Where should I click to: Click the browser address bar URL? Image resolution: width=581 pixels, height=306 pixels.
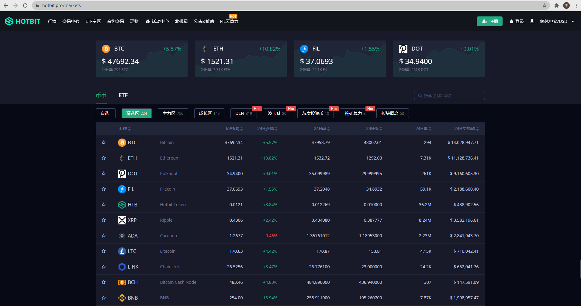61,5
